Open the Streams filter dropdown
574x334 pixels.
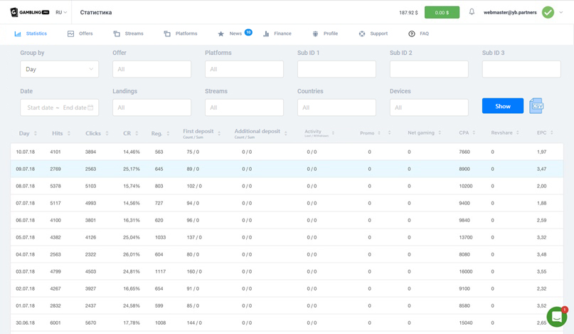pyautogui.click(x=244, y=108)
